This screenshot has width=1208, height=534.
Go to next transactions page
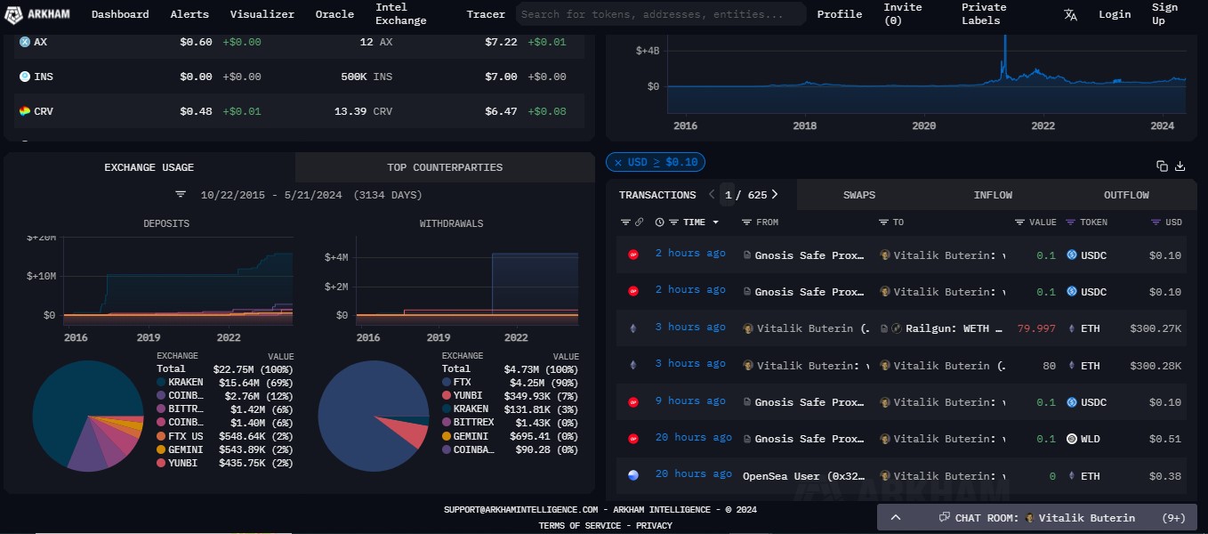pos(775,194)
